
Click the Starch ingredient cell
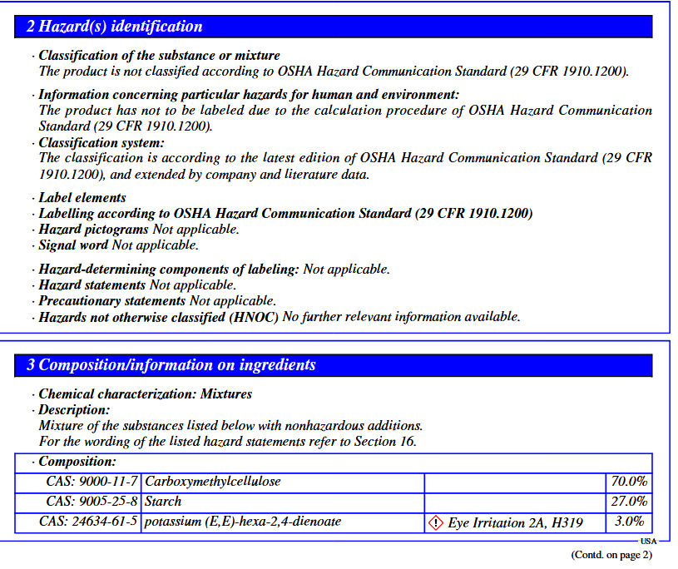(283, 502)
